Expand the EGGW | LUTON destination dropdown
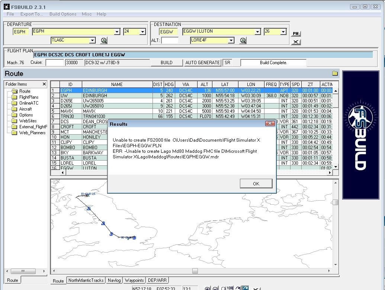385x290 pixels. click(x=257, y=32)
